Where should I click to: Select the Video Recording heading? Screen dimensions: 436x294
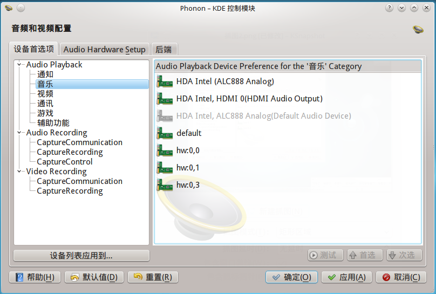point(57,172)
